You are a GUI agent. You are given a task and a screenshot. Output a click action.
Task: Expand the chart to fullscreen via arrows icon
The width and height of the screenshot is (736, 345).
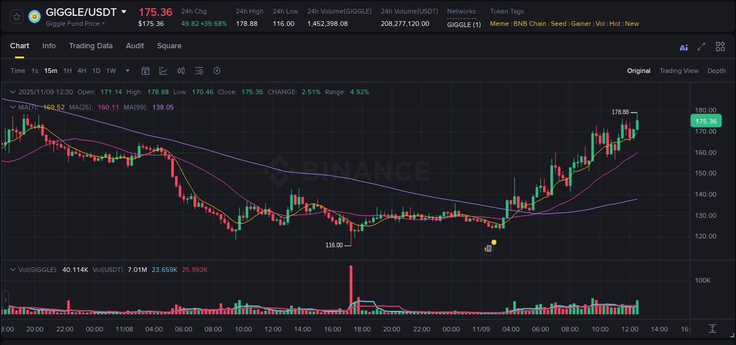pyautogui.click(x=701, y=46)
